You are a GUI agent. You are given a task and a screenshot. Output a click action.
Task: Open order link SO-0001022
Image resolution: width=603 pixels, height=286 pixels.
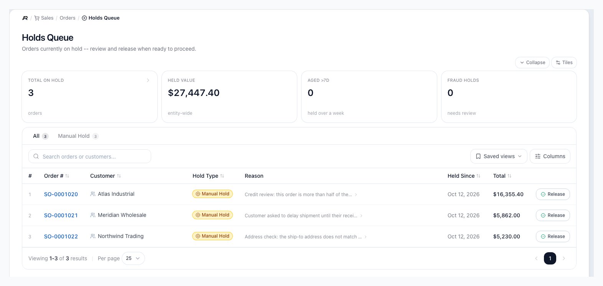[61, 236]
